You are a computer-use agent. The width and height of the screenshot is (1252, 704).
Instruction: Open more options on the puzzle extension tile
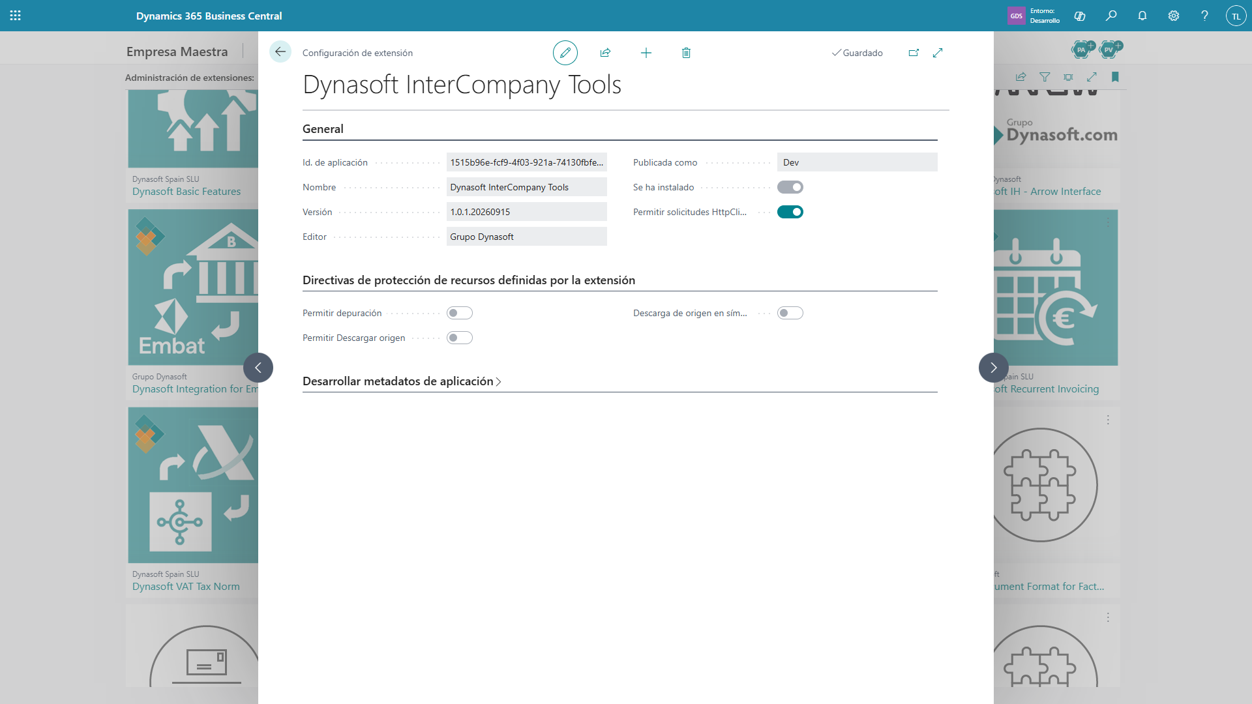click(x=1108, y=420)
